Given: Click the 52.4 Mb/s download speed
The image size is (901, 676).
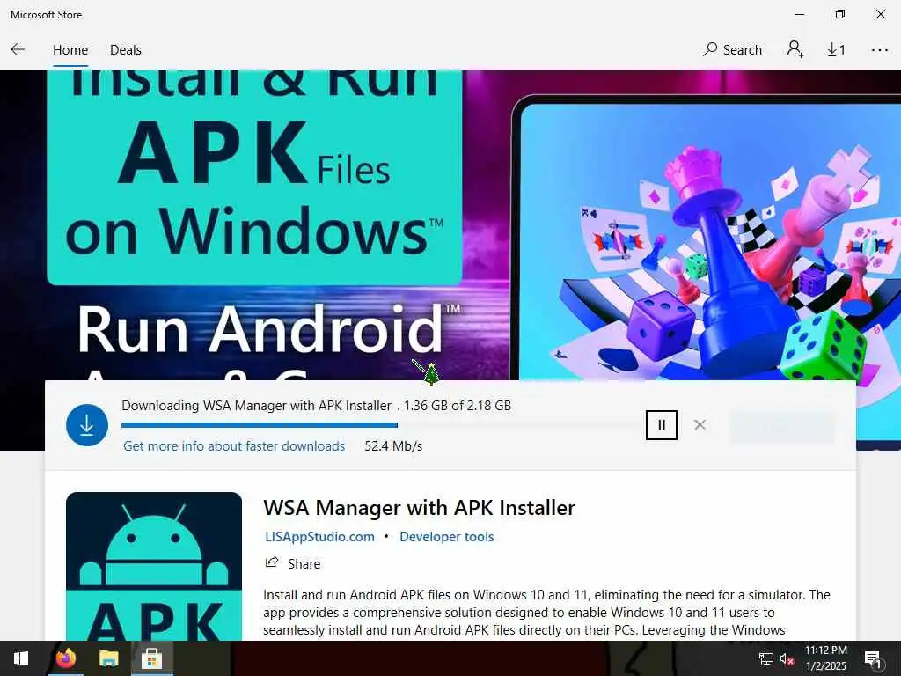Looking at the screenshot, I should tap(393, 446).
